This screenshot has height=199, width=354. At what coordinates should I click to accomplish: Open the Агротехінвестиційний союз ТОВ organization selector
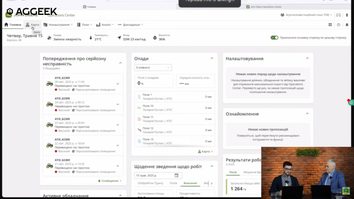(x=306, y=15)
